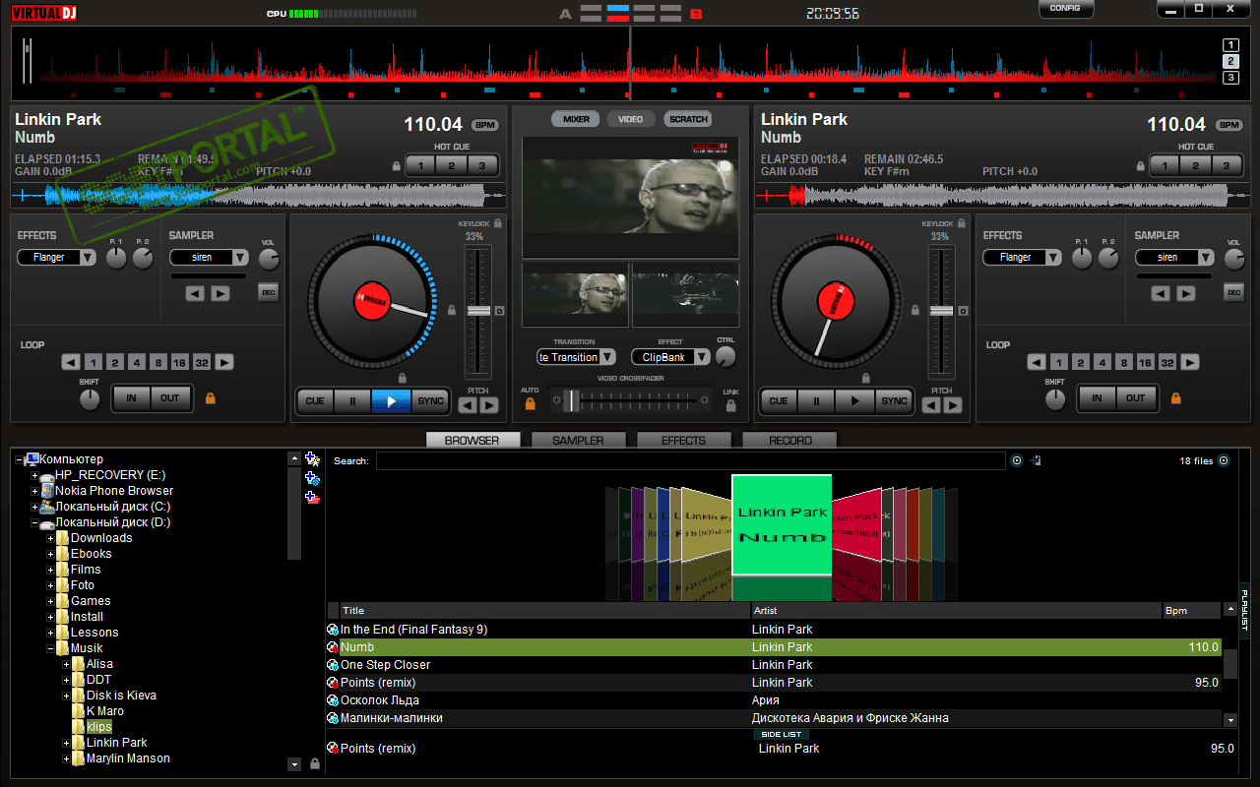This screenshot has height=787, width=1260.
Task: Play left sampler previous arrow
Action: [195, 293]
